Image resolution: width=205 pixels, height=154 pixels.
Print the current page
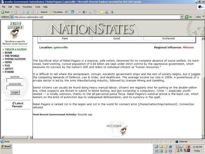tap(90, 12)
